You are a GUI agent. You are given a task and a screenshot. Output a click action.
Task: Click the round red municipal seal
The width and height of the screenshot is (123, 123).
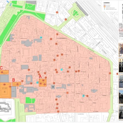pos(121,30)
